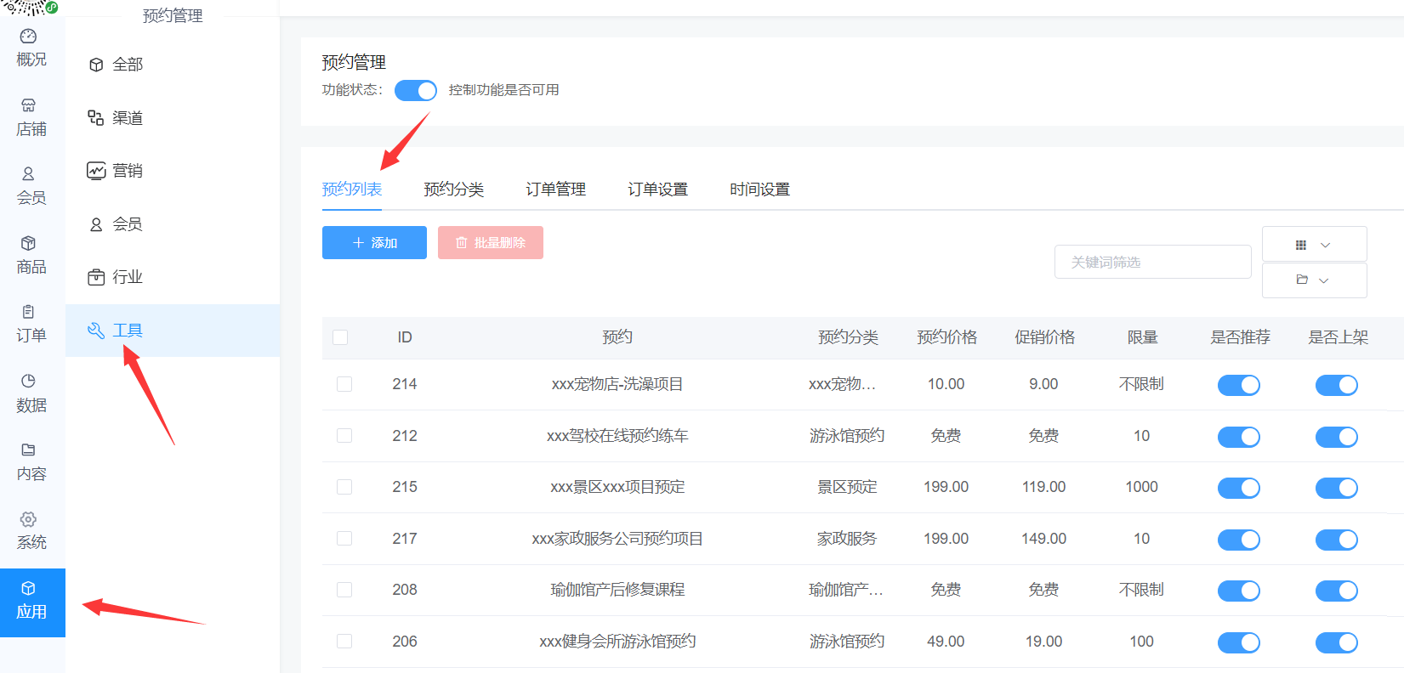Expand the folder export dropdown

pyautogui.click(x=1314, y=280)
